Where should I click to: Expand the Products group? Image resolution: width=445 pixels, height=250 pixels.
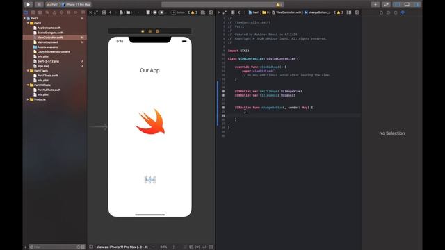28,99
